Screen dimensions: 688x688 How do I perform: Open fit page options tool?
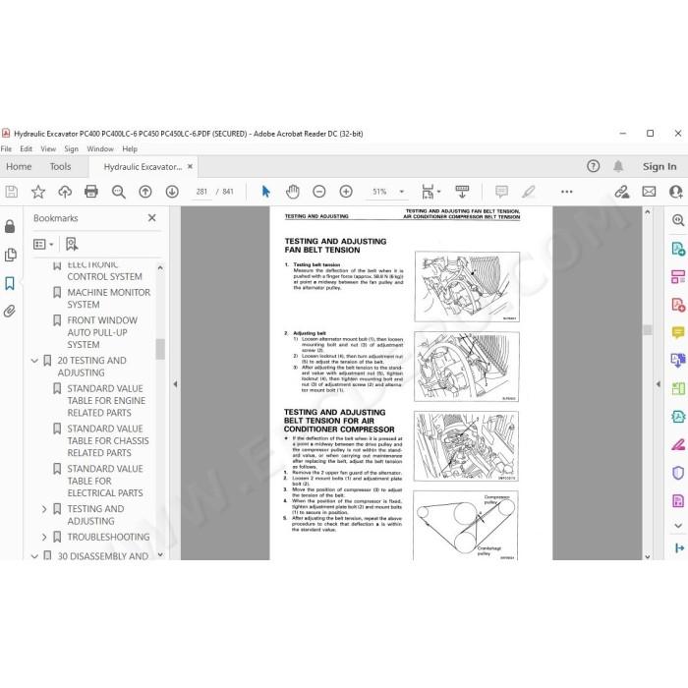click(430, 192)
